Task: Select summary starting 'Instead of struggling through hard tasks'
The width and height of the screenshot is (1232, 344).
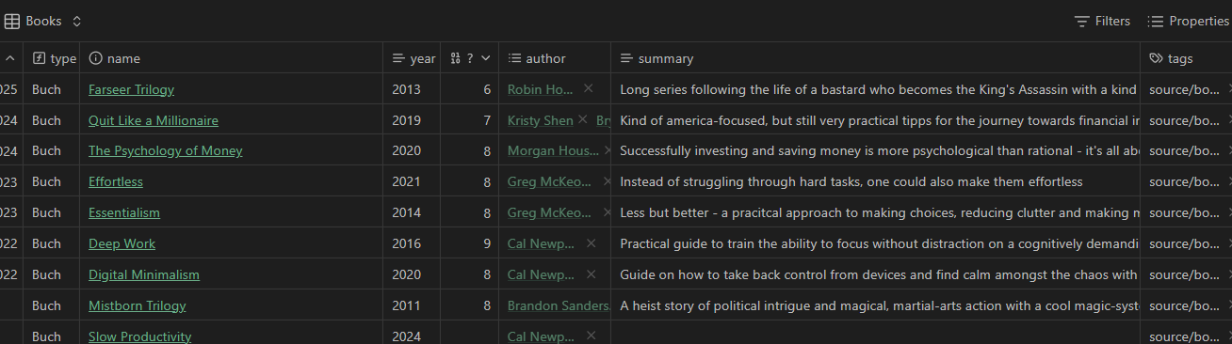Action: 876,181
